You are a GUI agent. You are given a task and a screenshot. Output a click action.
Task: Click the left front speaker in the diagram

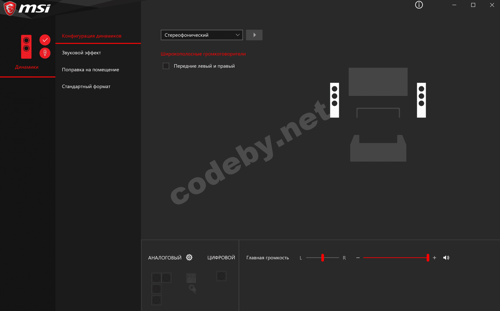(x=334, y=100)
